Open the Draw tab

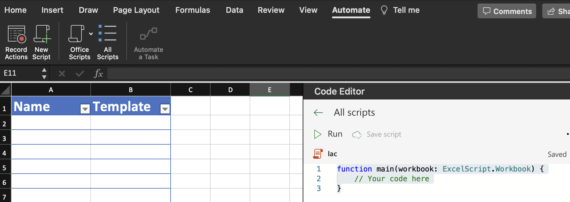point(88,10)
